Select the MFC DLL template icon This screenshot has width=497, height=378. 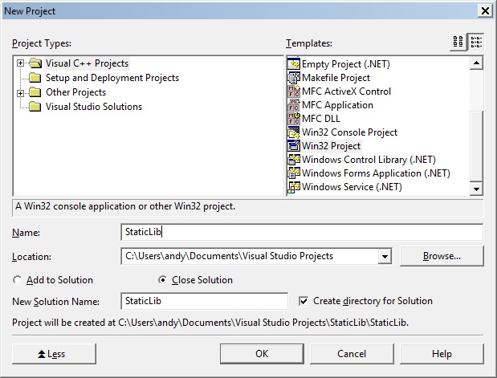click(x=294, y=119)
